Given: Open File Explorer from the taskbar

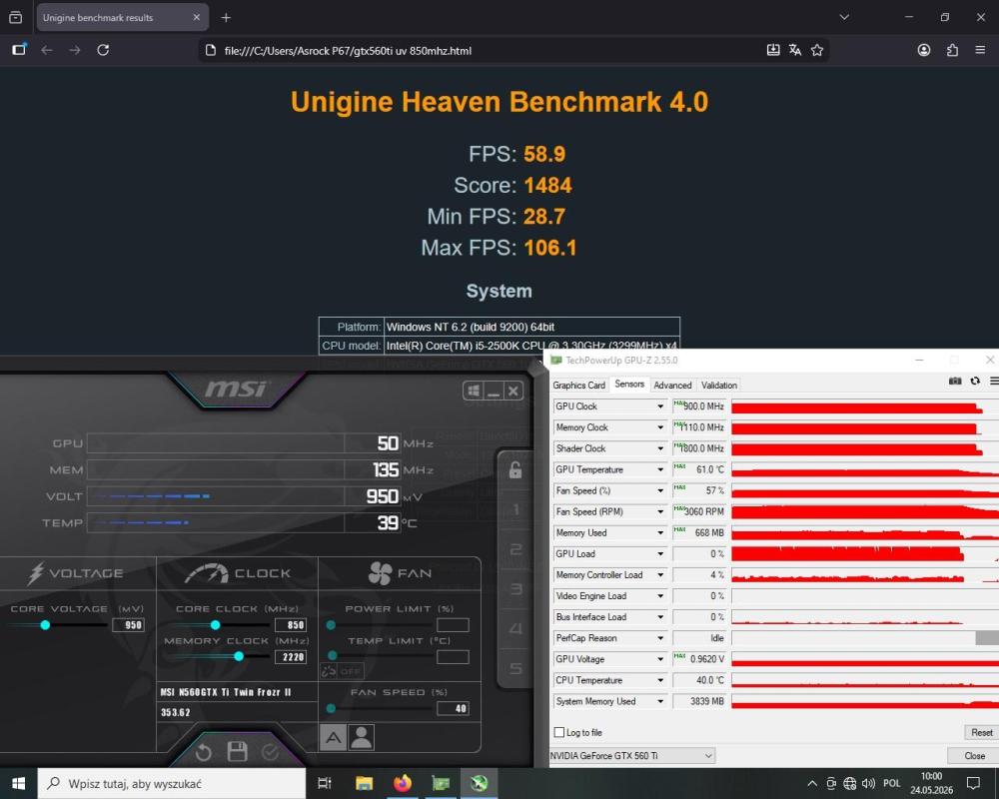Looking at the screenshot, I should point(364,783).
